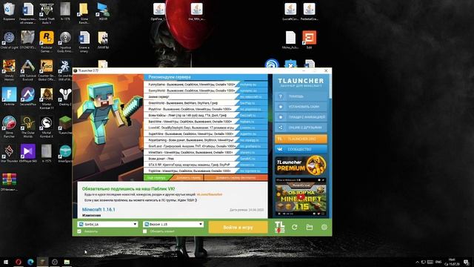Select the TopMine server row

[206, 171]
